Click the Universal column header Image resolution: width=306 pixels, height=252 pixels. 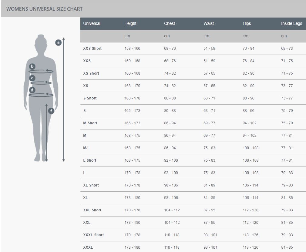92,23
